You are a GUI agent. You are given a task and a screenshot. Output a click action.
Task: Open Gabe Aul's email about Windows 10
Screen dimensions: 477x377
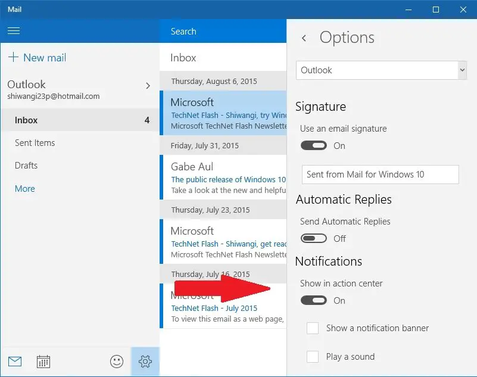(223, 177)
